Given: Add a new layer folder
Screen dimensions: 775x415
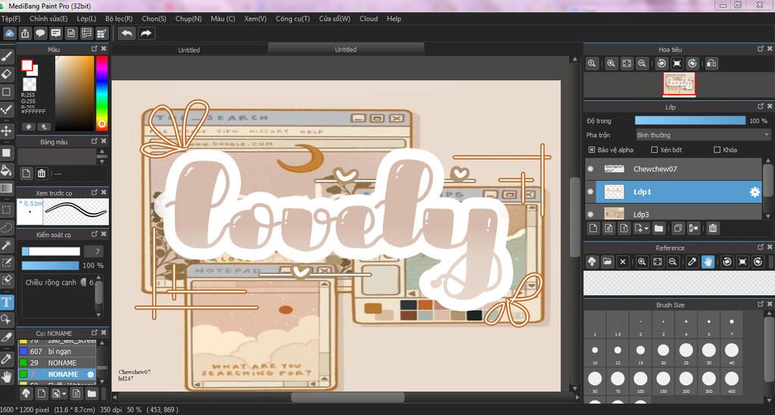Looking at the screenshot, I should pos(658,229).
